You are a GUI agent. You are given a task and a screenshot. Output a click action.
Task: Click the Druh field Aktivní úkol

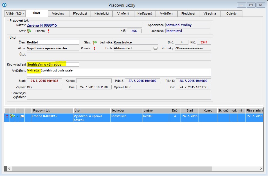tap(132, 48)
